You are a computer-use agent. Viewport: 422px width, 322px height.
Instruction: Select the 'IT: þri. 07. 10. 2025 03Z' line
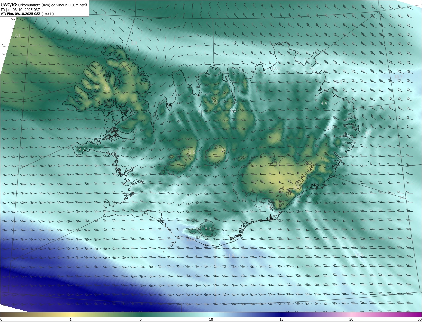20,9
